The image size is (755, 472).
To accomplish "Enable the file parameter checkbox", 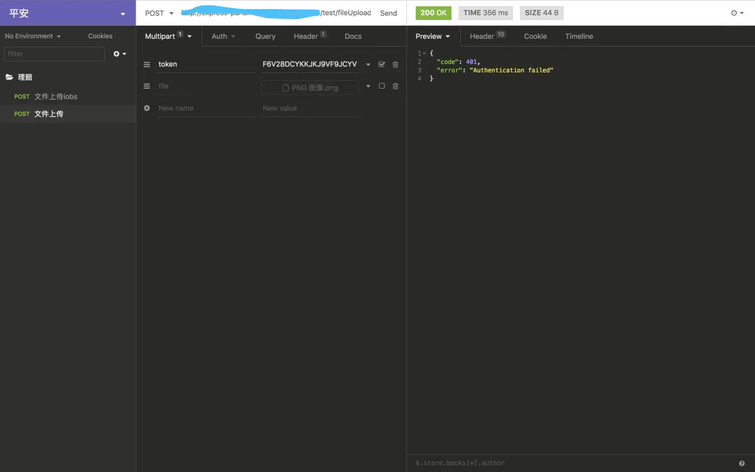I will [x=382, y=86].
